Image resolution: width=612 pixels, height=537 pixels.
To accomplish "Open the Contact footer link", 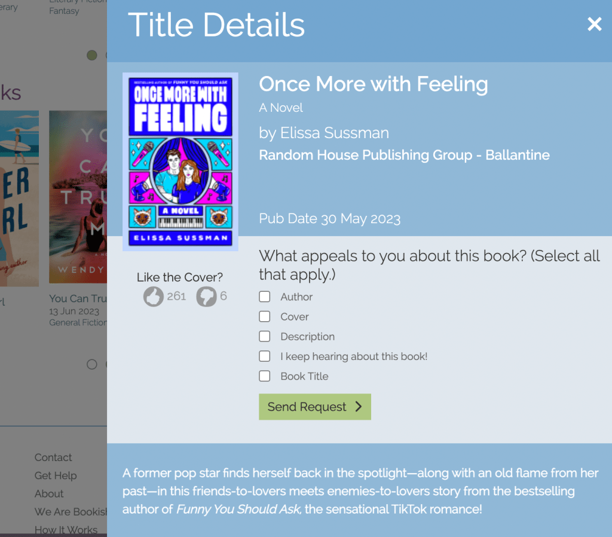I will click(53, 457).
